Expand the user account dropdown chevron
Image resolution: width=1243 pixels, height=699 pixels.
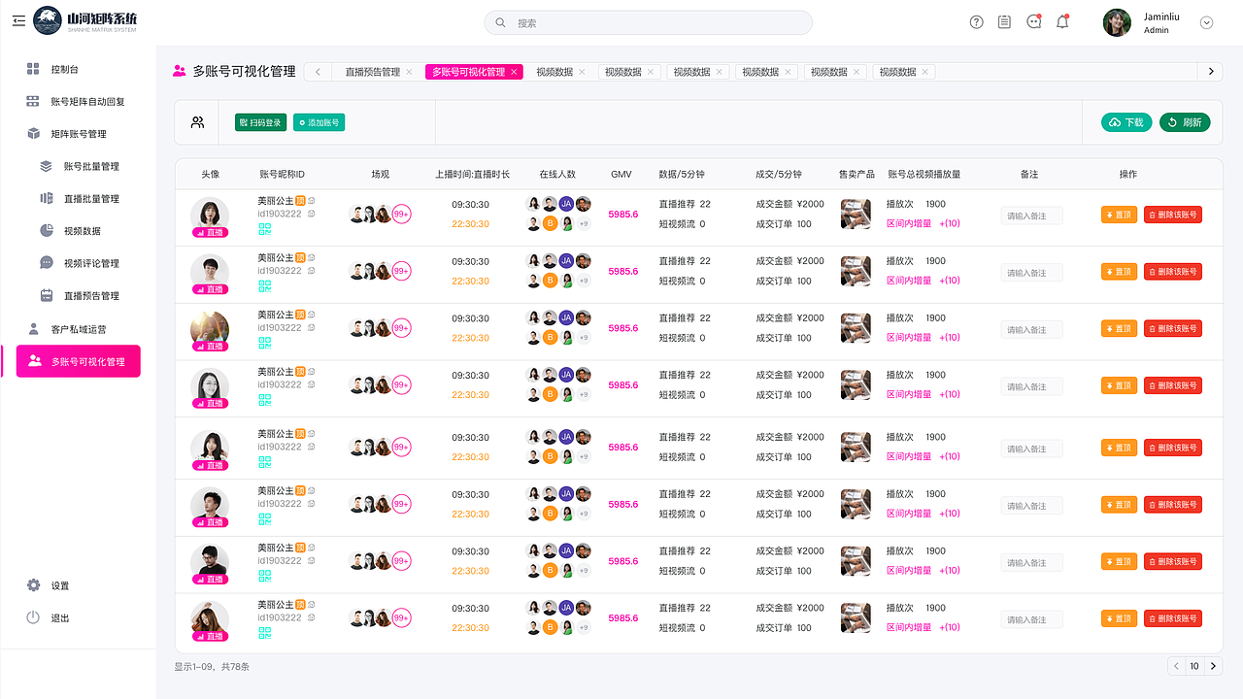click(1207, 22)
